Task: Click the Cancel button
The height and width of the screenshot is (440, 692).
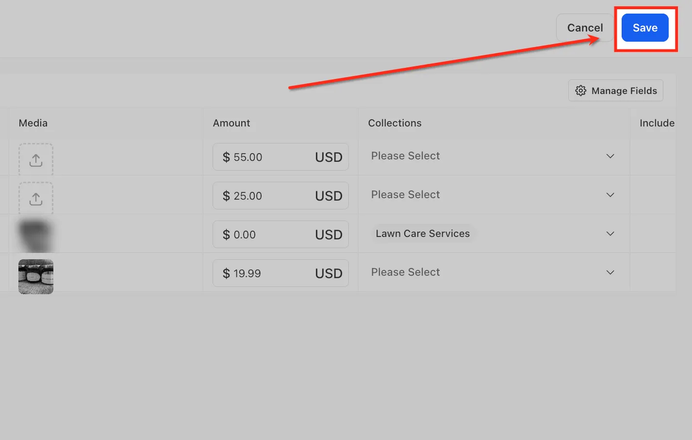Action: tap(585, 28)
